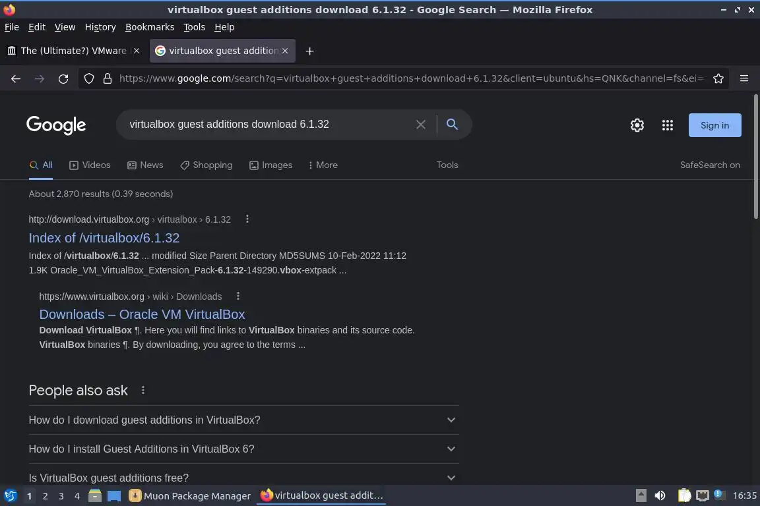Click the page vertical scrollbar
The width and height of the screenshot is (760, 506).
coord(756,156)
